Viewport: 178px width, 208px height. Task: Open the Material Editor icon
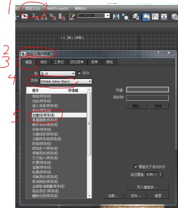coord(174,16)
